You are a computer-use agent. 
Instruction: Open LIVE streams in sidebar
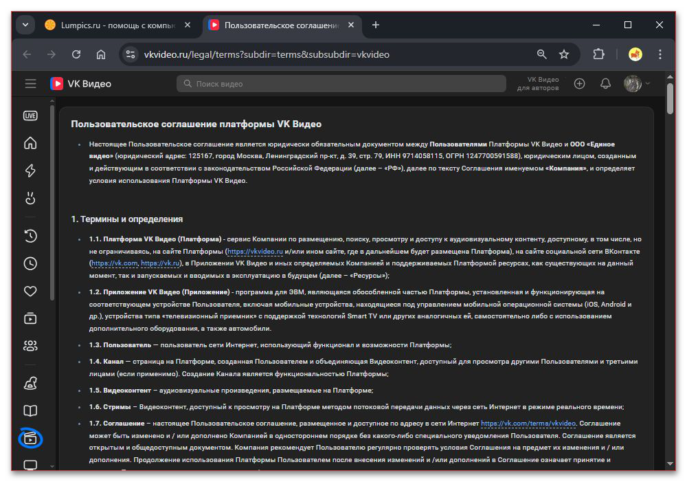coord(30,116)
